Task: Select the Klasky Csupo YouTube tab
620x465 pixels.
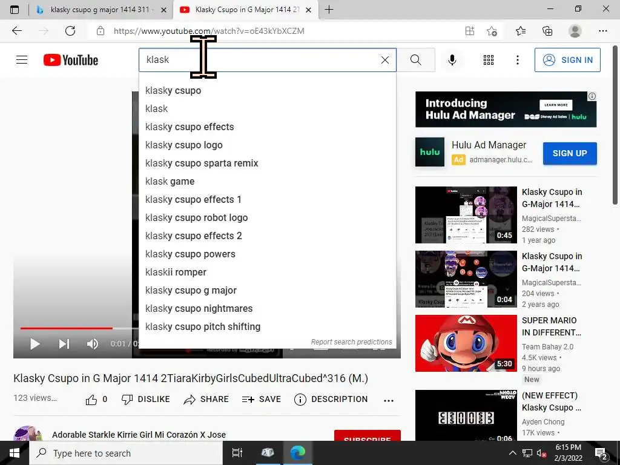Action: (245, 10)
